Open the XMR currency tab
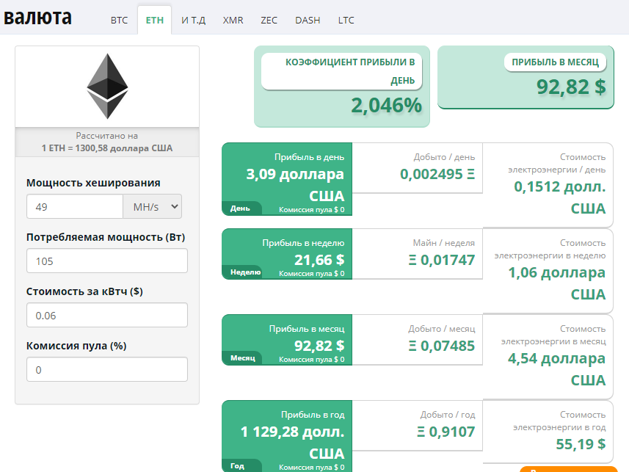629x472 pixels. (233, 21)
